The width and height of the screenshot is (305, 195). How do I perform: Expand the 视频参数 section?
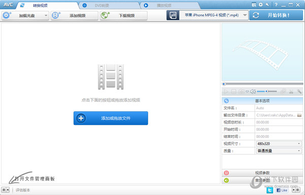click(x=262, y=173)
